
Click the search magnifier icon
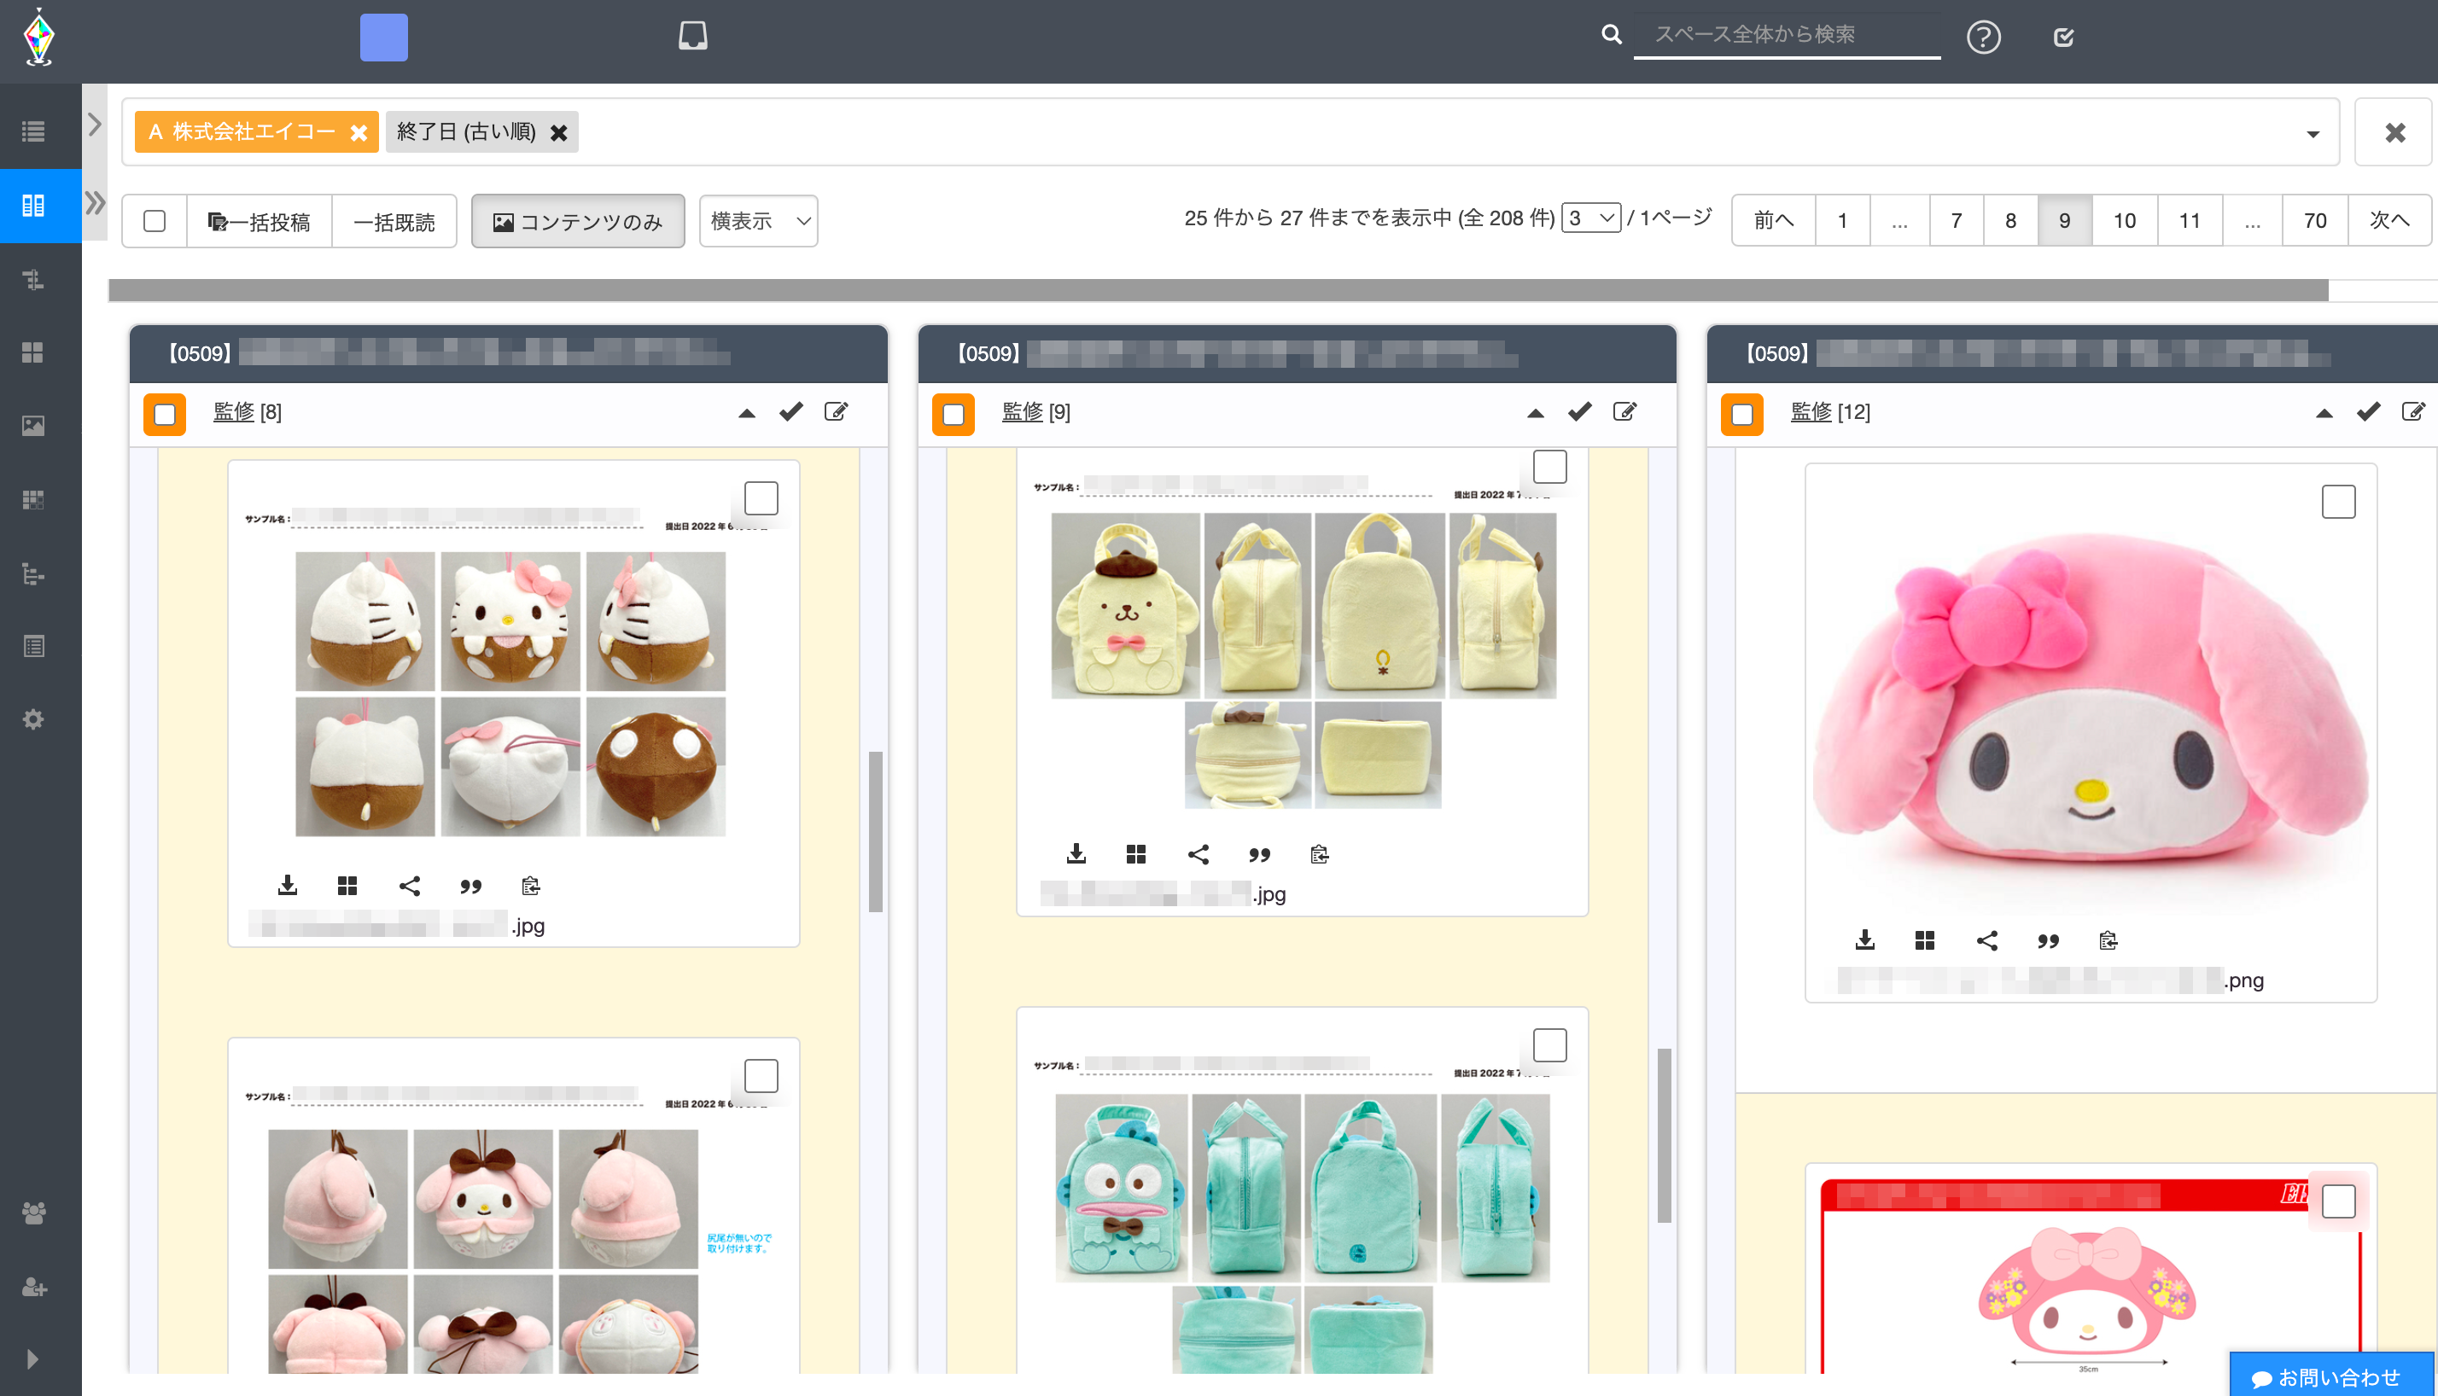1612,34
